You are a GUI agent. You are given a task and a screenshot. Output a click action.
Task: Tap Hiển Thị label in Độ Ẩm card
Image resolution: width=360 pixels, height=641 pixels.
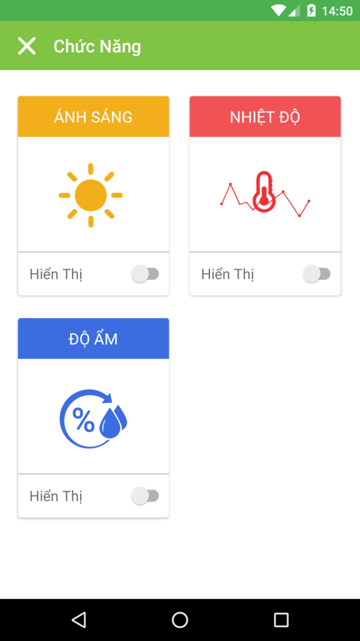tap(56, 496)
